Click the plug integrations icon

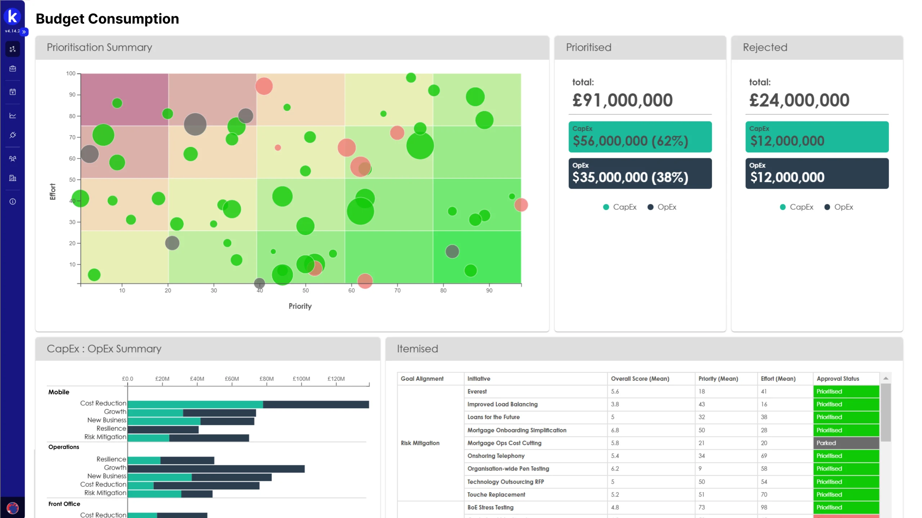(x=13, y=135)
